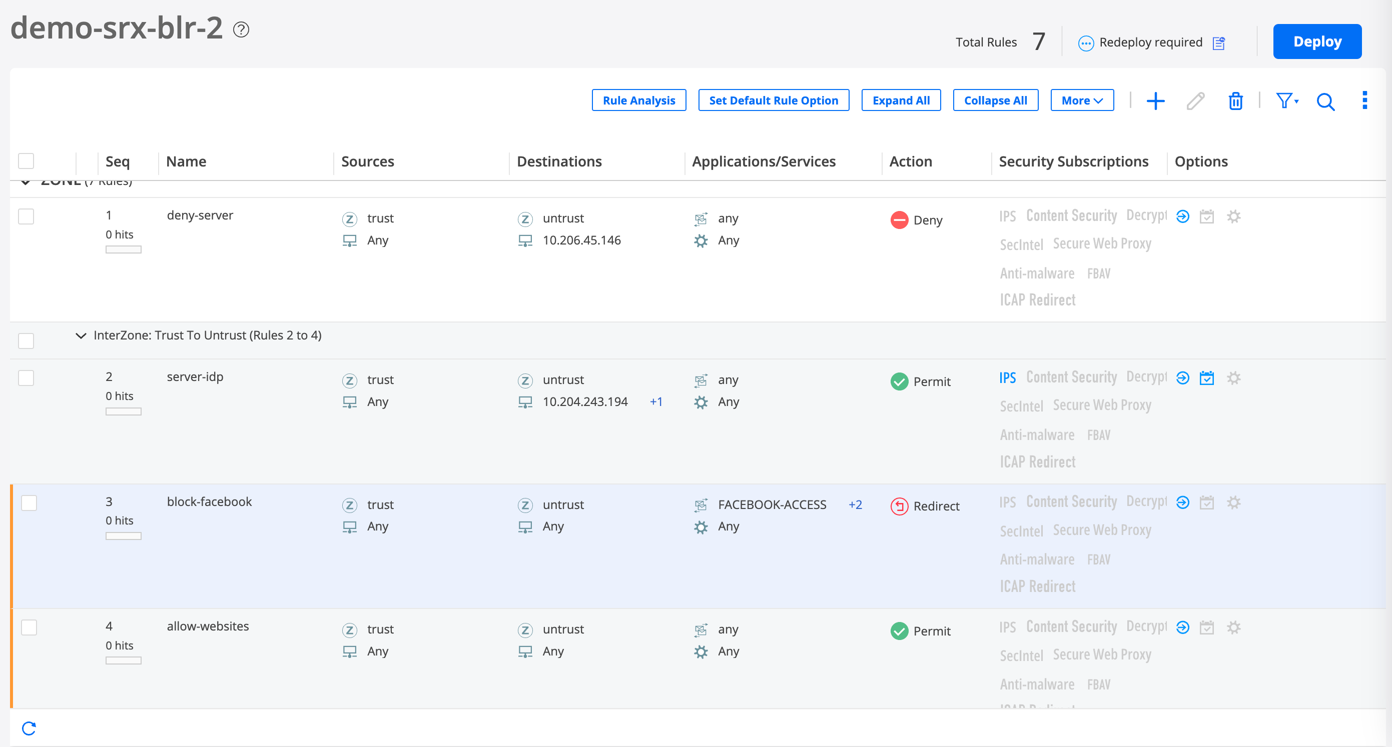
Task: Click the Rule Analysis button
Action: pyautogui.click(x=639, y=100)
